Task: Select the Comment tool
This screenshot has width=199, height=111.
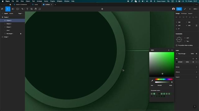Action: (40, 9)
